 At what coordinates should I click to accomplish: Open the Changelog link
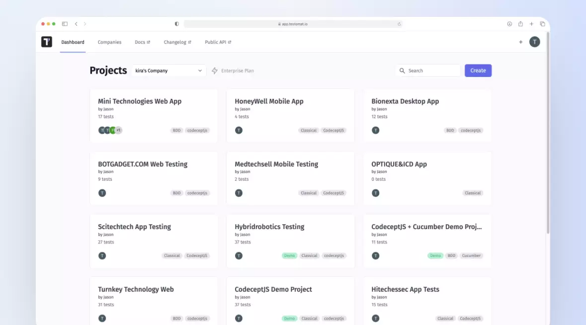point(175,42)
